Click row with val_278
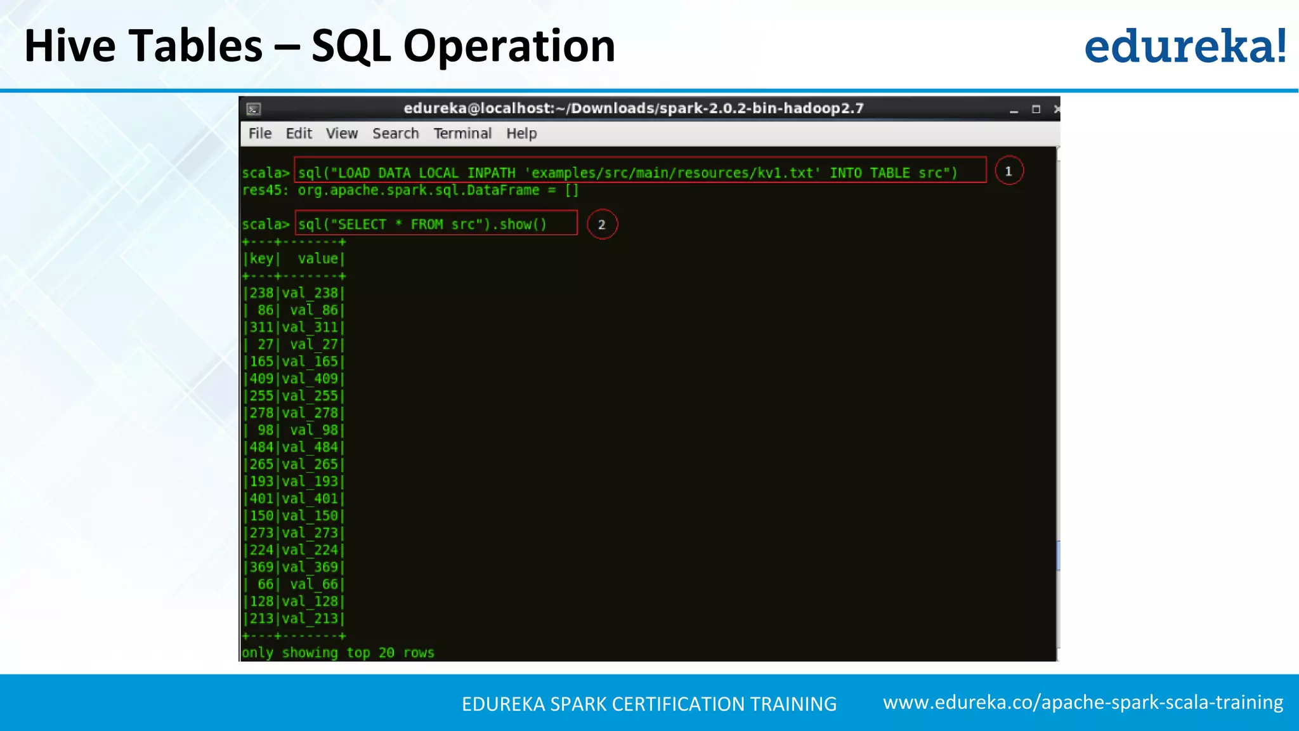The width and height of the screenshot is (1299, 731). tap(294, 413)
